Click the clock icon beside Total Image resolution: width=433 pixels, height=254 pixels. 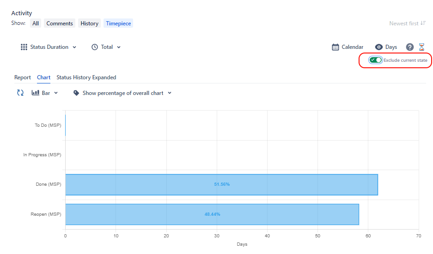click(x=95, y=47)
